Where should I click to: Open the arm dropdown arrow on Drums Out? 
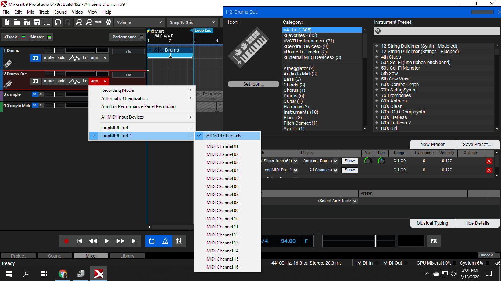105,81
